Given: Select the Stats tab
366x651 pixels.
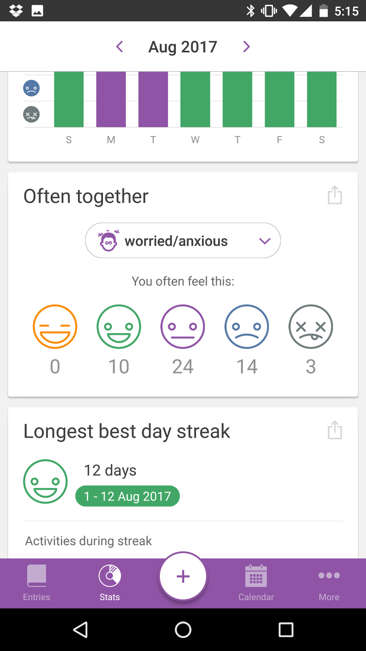Looking at the screenshot, I should click(110, 583).
